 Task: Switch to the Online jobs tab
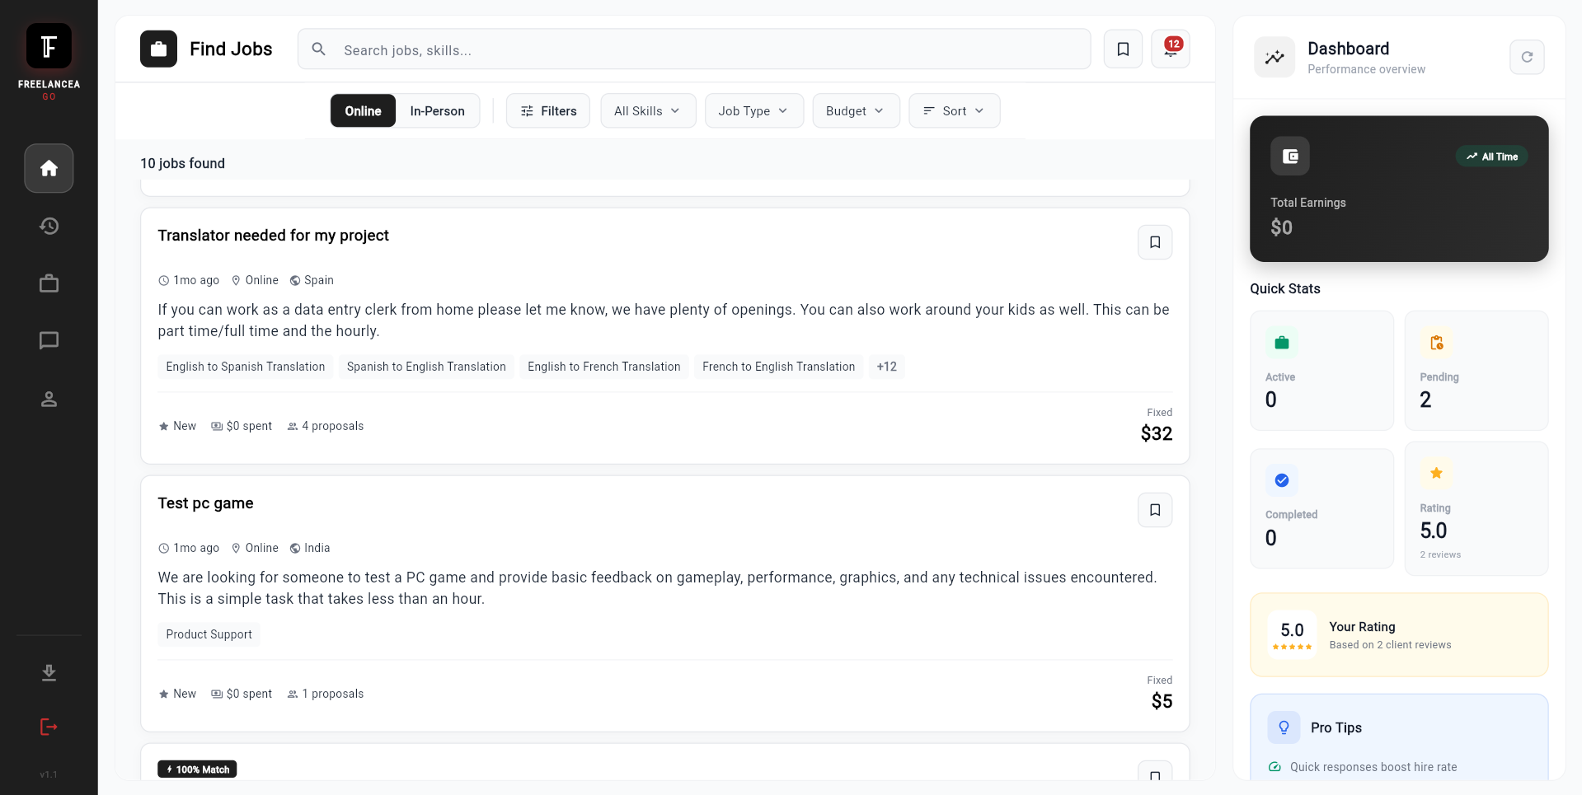point(363,110)
